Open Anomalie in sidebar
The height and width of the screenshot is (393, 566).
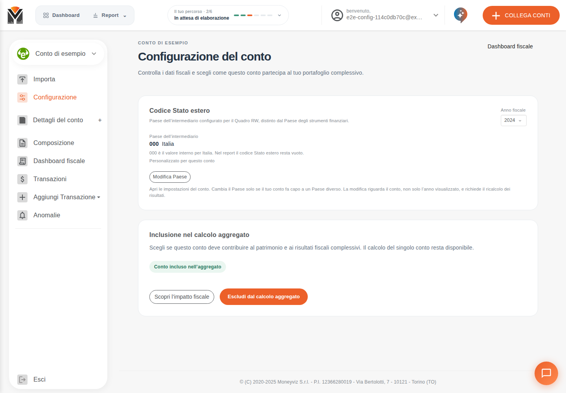point(47,215)
